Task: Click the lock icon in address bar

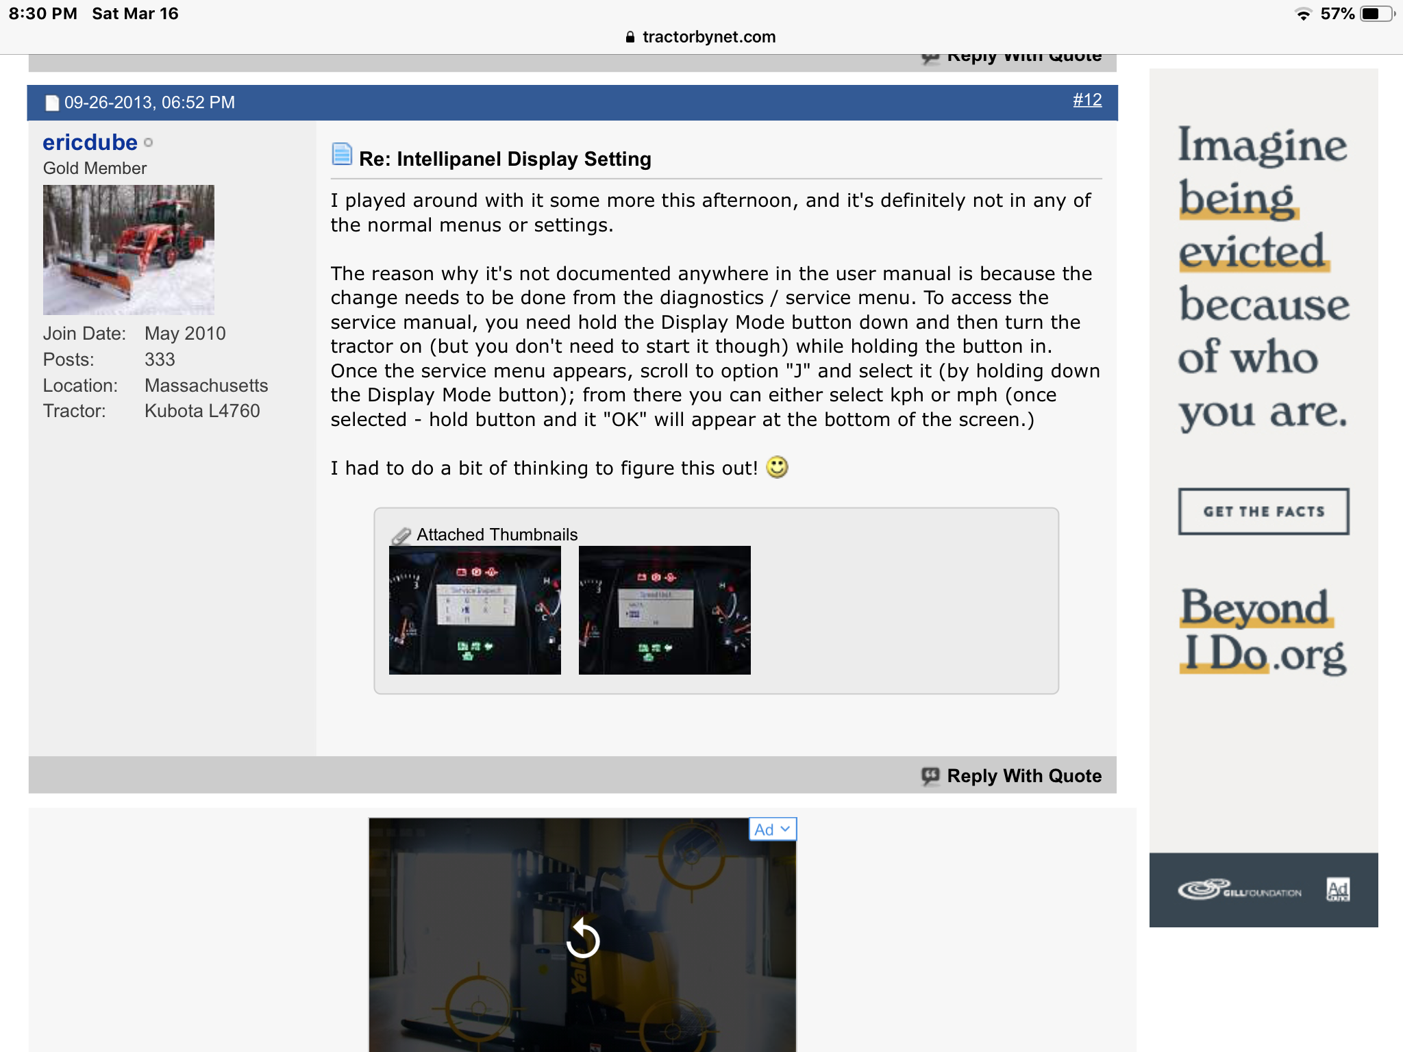Action: pos(630,37)
